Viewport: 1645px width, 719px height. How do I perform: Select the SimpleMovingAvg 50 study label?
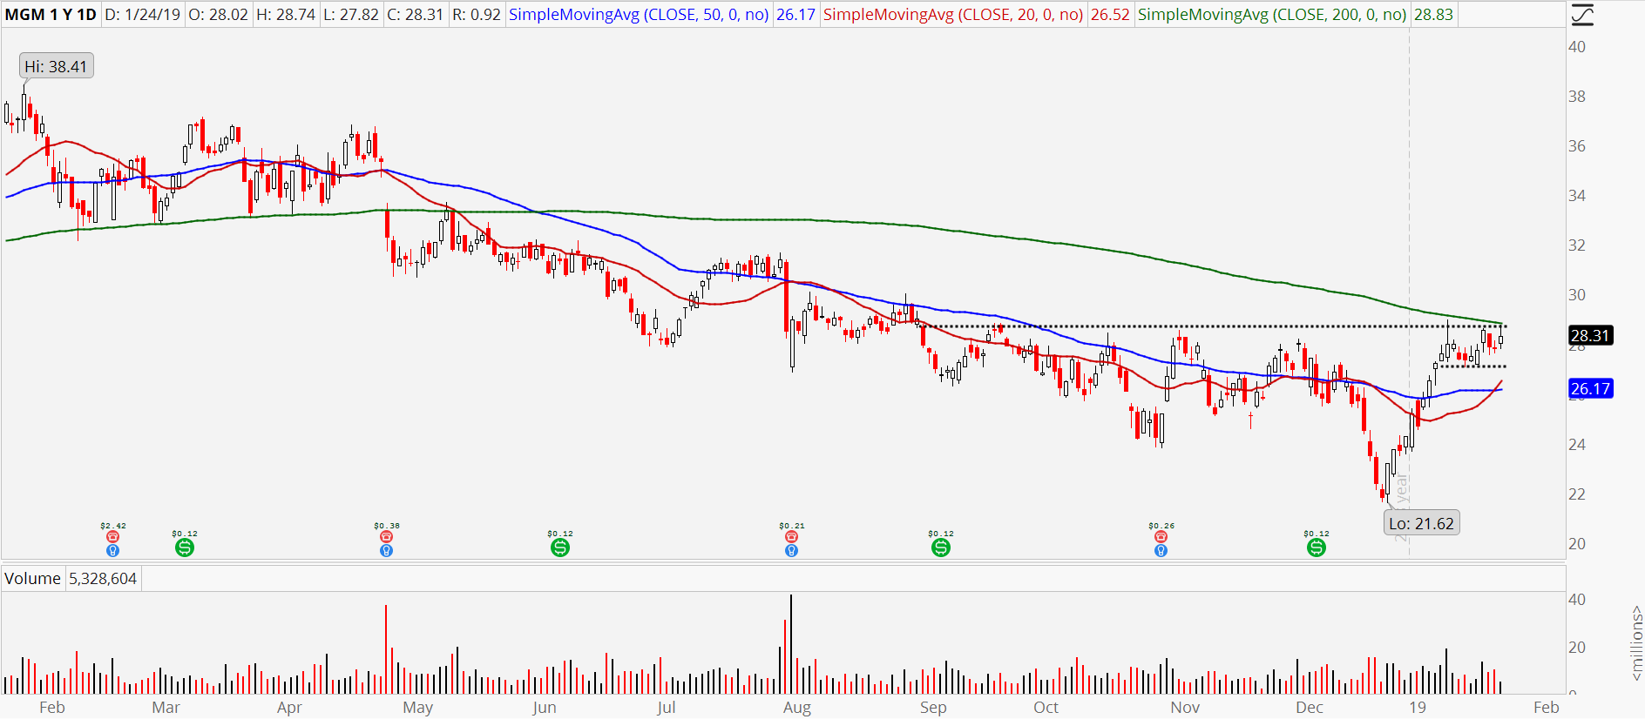coord(639,15)
